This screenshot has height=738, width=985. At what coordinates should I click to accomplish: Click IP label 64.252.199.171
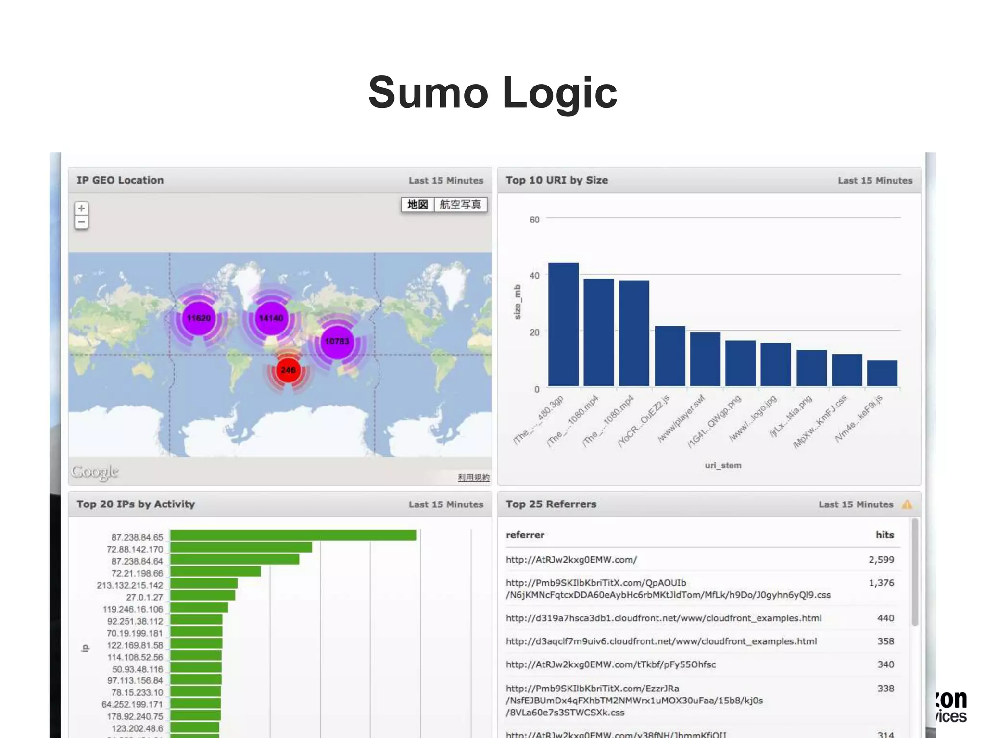(132, 704)
